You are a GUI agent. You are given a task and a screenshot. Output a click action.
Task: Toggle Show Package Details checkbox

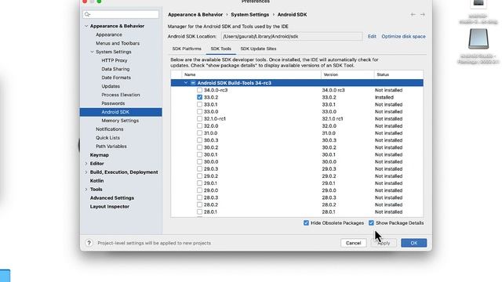pyautogui.click(x=371, y=222)
